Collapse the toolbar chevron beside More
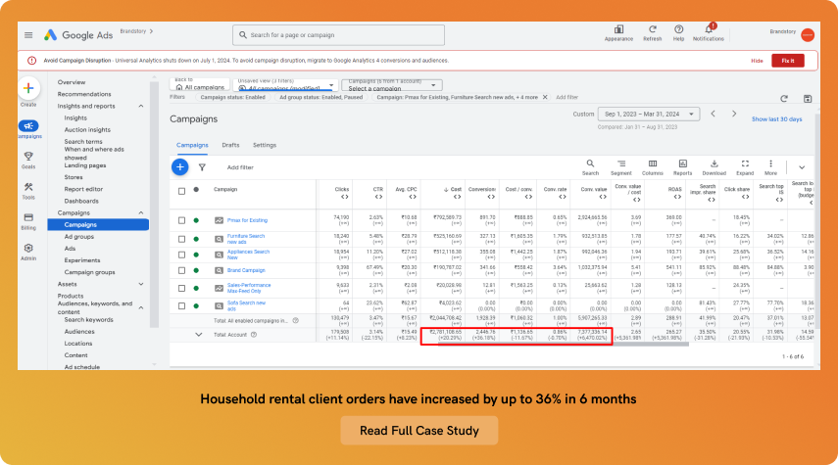This screenshot has height=465, width=838. [802, 167]
